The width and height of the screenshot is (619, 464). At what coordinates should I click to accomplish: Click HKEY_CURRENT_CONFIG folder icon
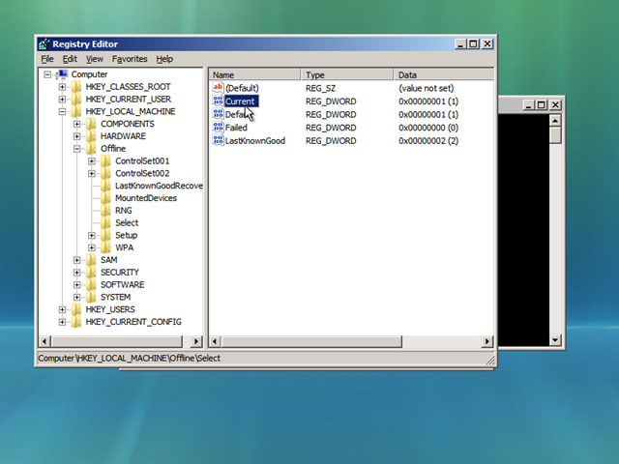click(76, 322)
